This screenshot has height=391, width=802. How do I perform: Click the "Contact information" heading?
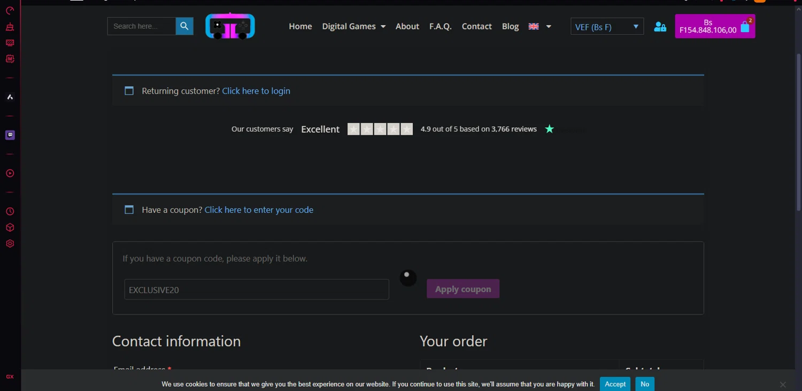pos(176,341)
